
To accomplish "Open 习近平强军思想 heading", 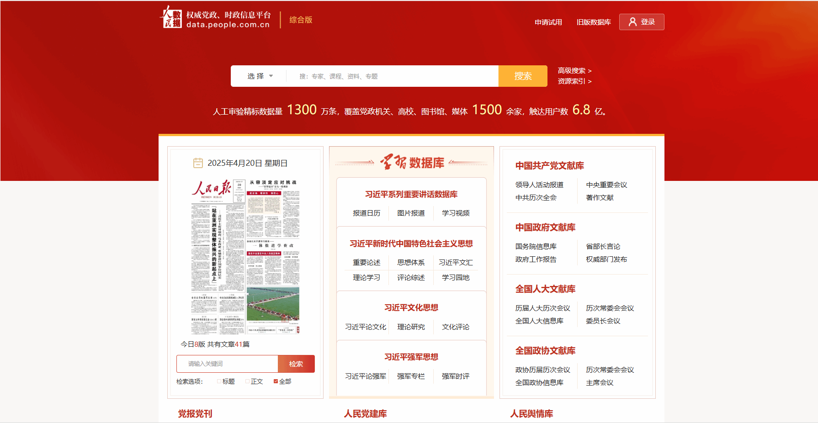I will (x=411, y=357).
